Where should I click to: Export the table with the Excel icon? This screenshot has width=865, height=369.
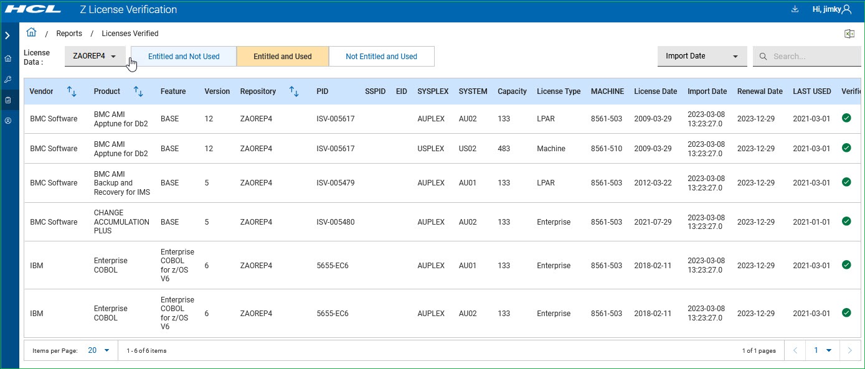[849, 34]
